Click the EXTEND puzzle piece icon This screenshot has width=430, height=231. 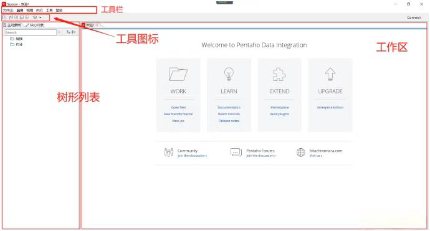[x=279, y=74]
